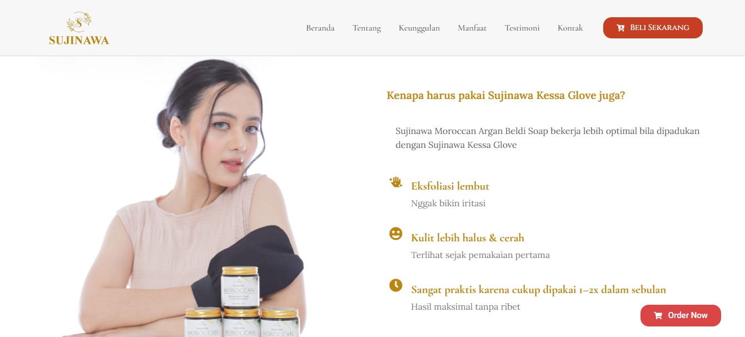
Task: Open the Beranda menu item
Action: click(320, 28)
